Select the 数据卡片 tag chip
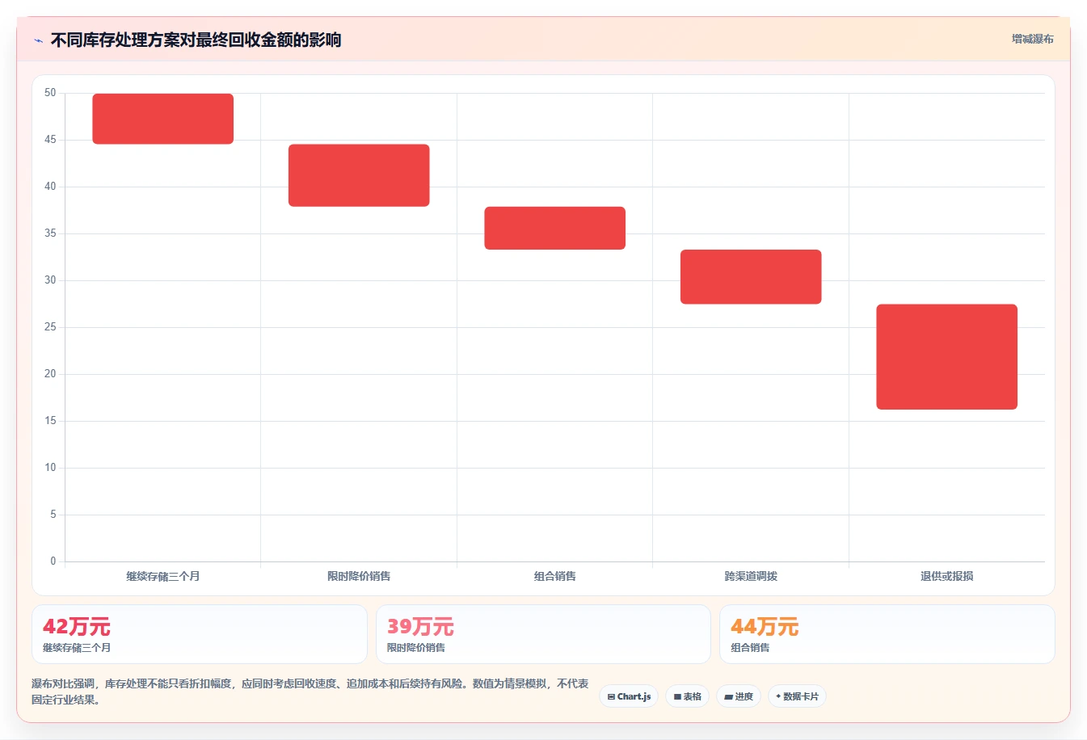 pos(797,696)
